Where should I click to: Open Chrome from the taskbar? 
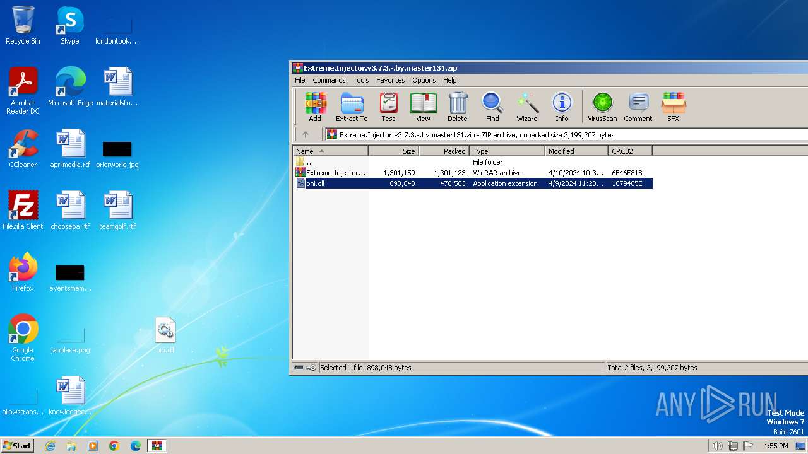point(114,446)
